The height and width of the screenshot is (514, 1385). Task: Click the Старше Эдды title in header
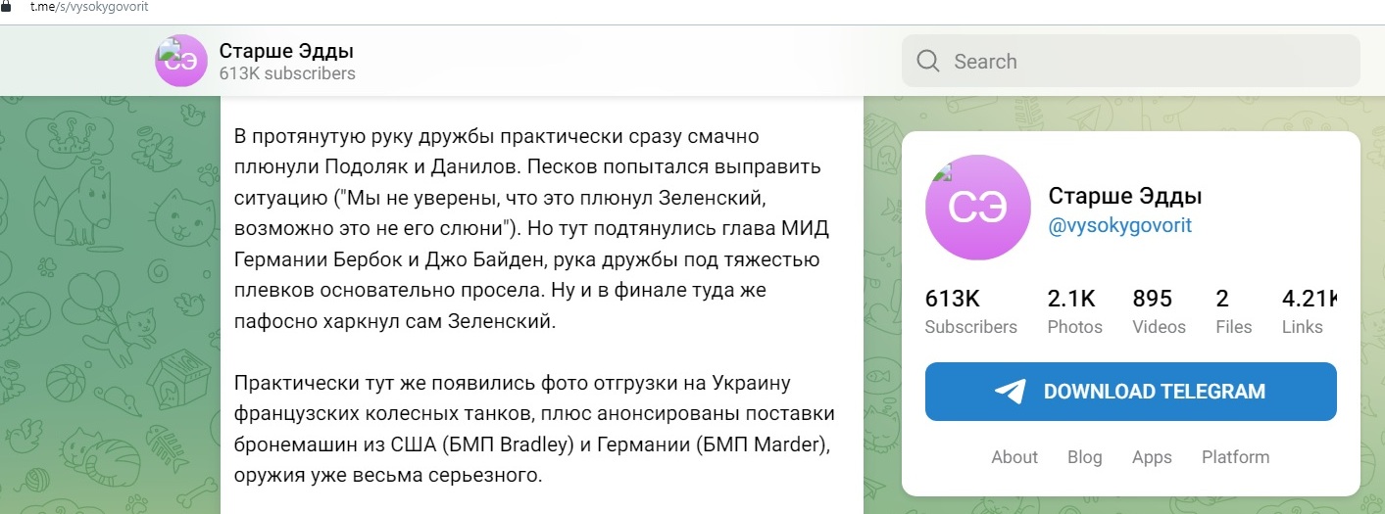[x=286, y=51]
